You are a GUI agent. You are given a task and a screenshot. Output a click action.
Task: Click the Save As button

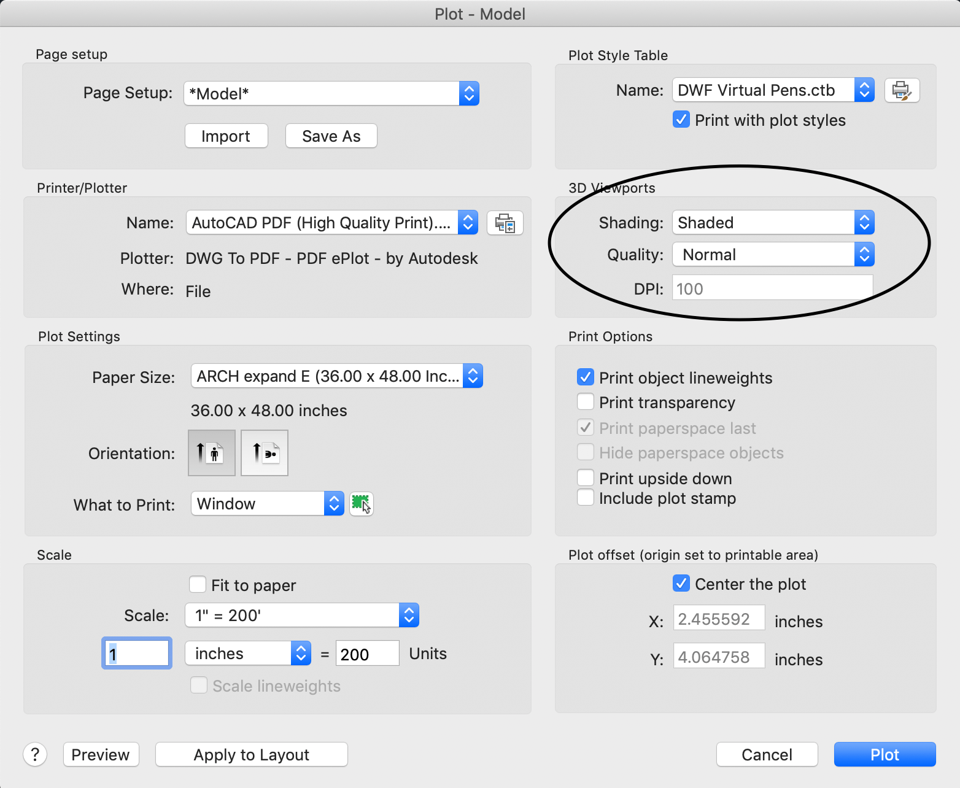coord(331,136)
